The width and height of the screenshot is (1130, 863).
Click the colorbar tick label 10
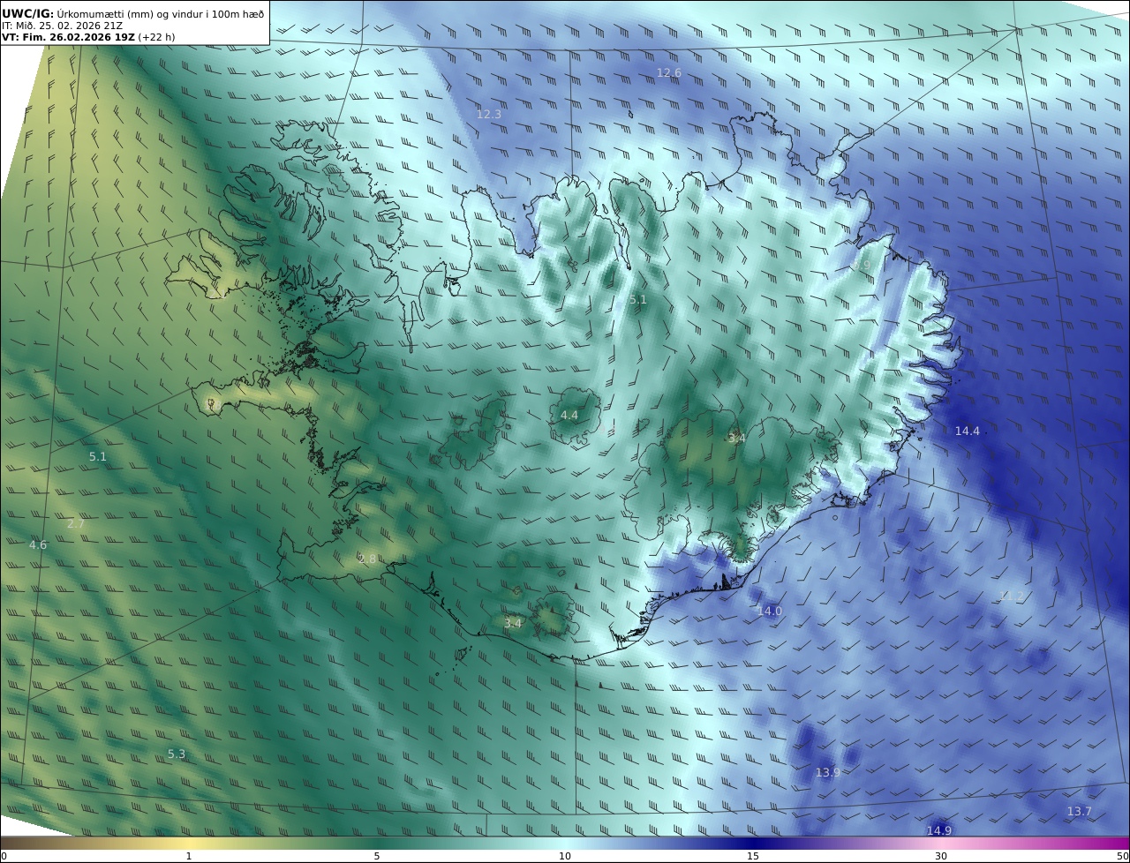565,856
